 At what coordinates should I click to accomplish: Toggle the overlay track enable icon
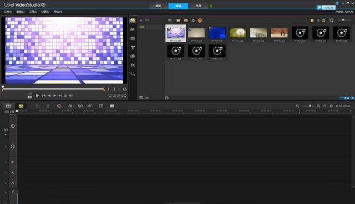pos(6,147)
